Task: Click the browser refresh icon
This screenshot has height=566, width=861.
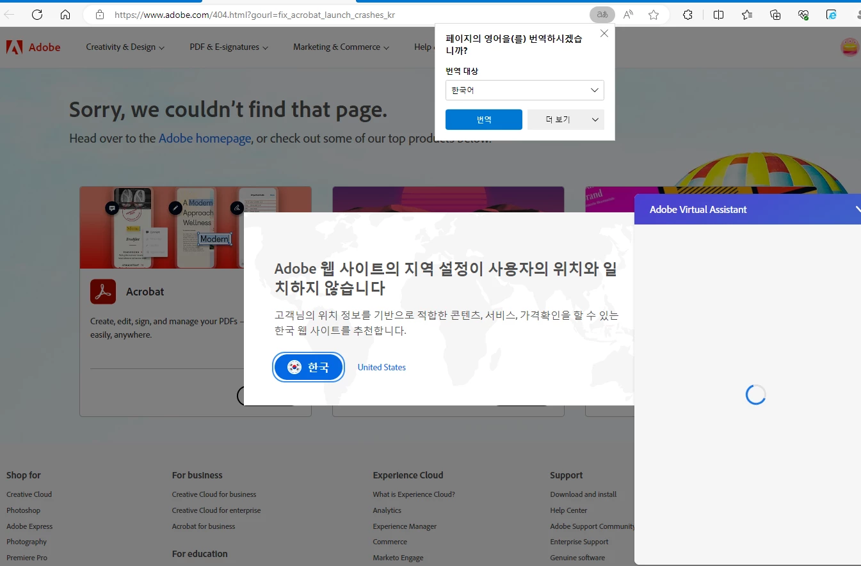Action: [37, 15]
